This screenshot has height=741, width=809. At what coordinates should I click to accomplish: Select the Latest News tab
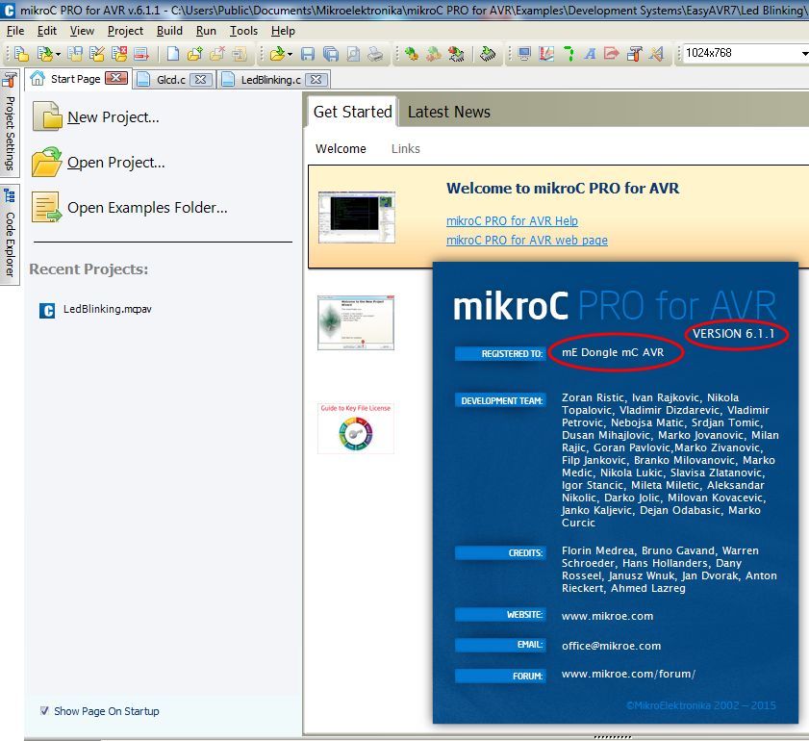449,112
